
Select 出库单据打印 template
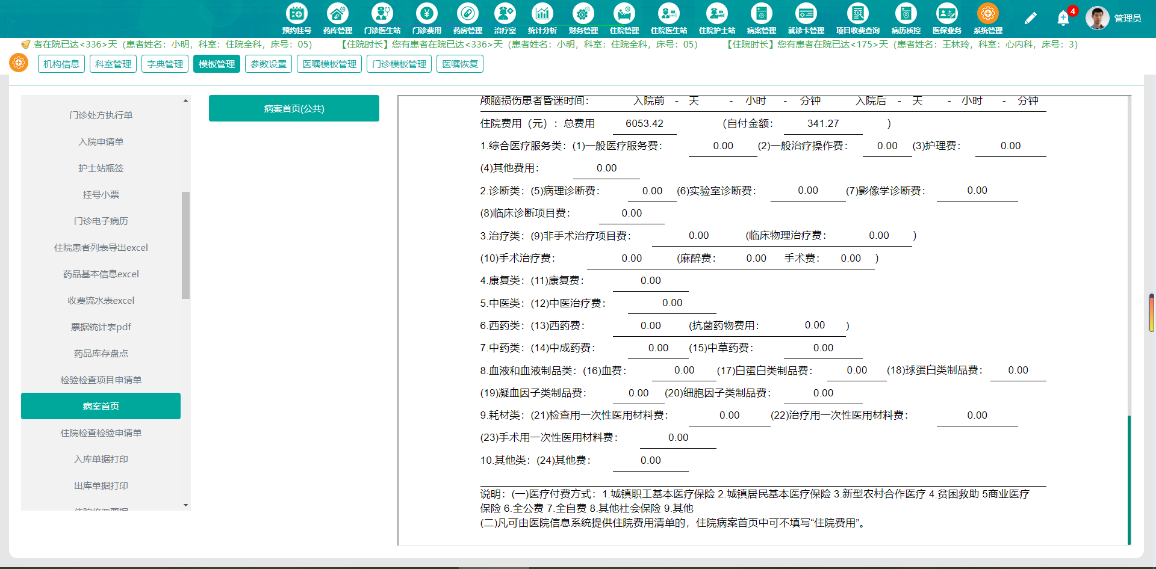click(x=101, y=485)
